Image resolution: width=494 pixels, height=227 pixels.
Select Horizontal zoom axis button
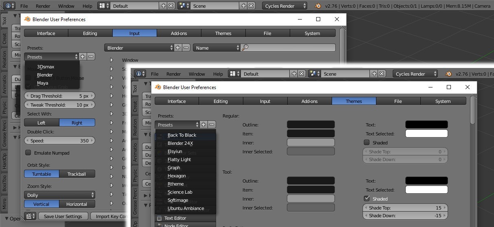(77, 204)
